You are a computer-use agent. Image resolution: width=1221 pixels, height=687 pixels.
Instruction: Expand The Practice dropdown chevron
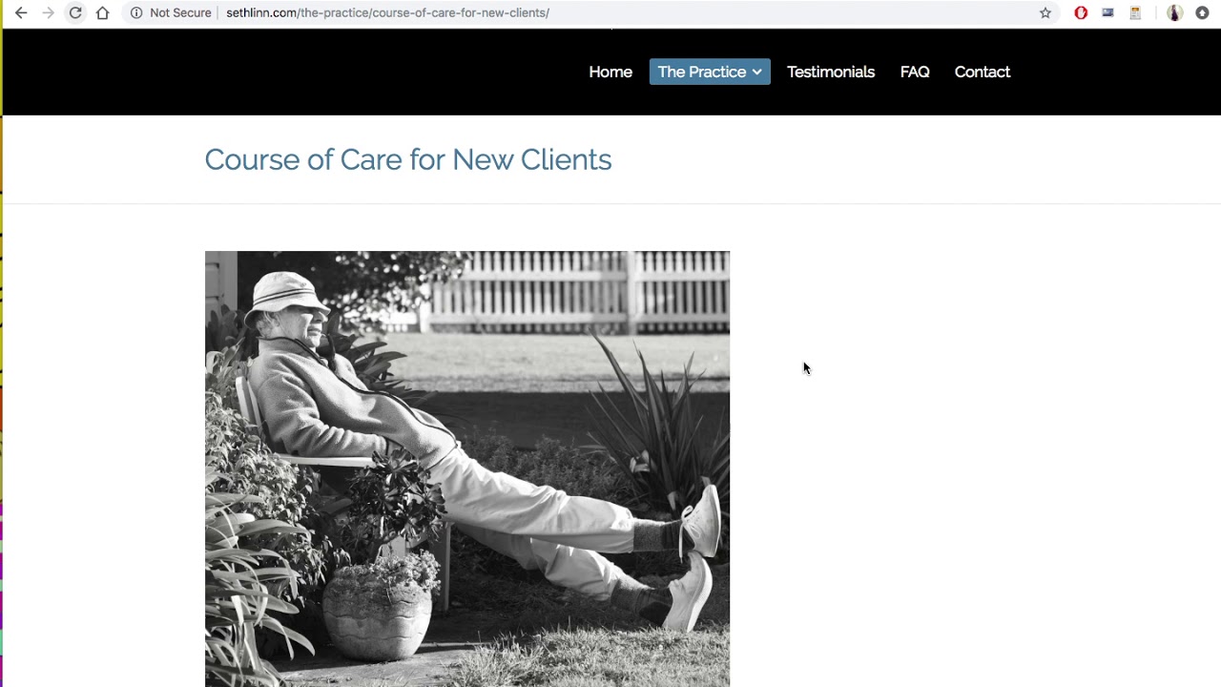click(x=756, y=73)
